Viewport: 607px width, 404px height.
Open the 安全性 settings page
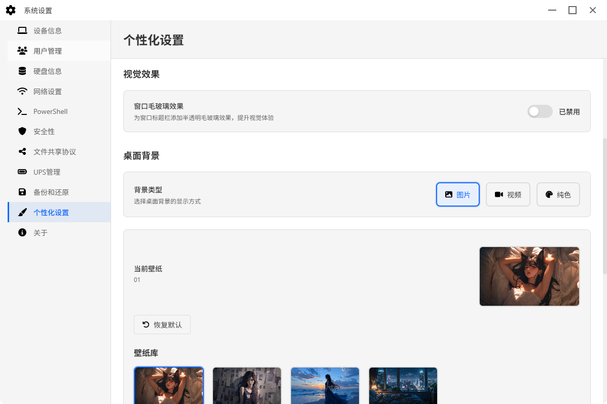click(x=59, y=132)
